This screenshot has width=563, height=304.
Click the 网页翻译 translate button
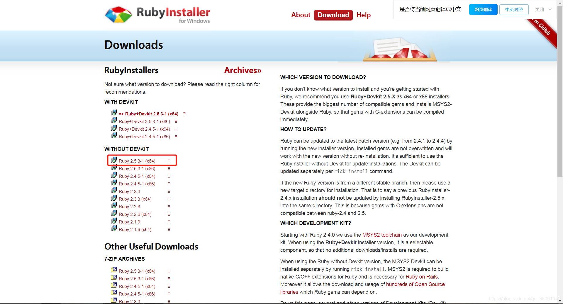point(483,9)
